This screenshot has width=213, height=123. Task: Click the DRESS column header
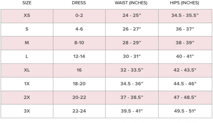(x=79, y=3)
